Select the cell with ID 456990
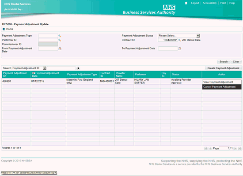This screenshot has width=243, height=176. pyautogui.click(x=16, y=81)
